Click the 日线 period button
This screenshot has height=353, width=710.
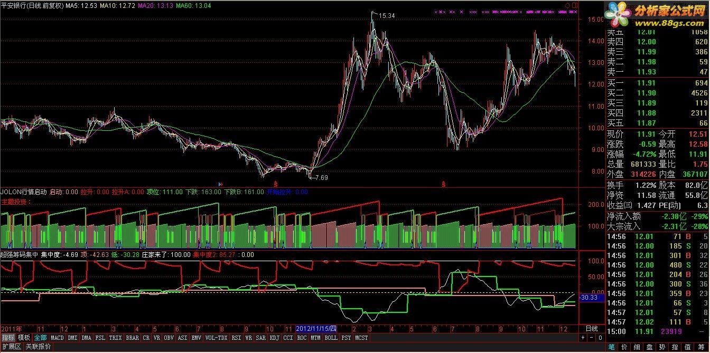tap(592, 329)
